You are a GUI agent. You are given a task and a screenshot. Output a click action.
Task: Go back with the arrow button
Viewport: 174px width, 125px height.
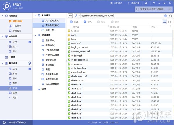tap(70, 16)
